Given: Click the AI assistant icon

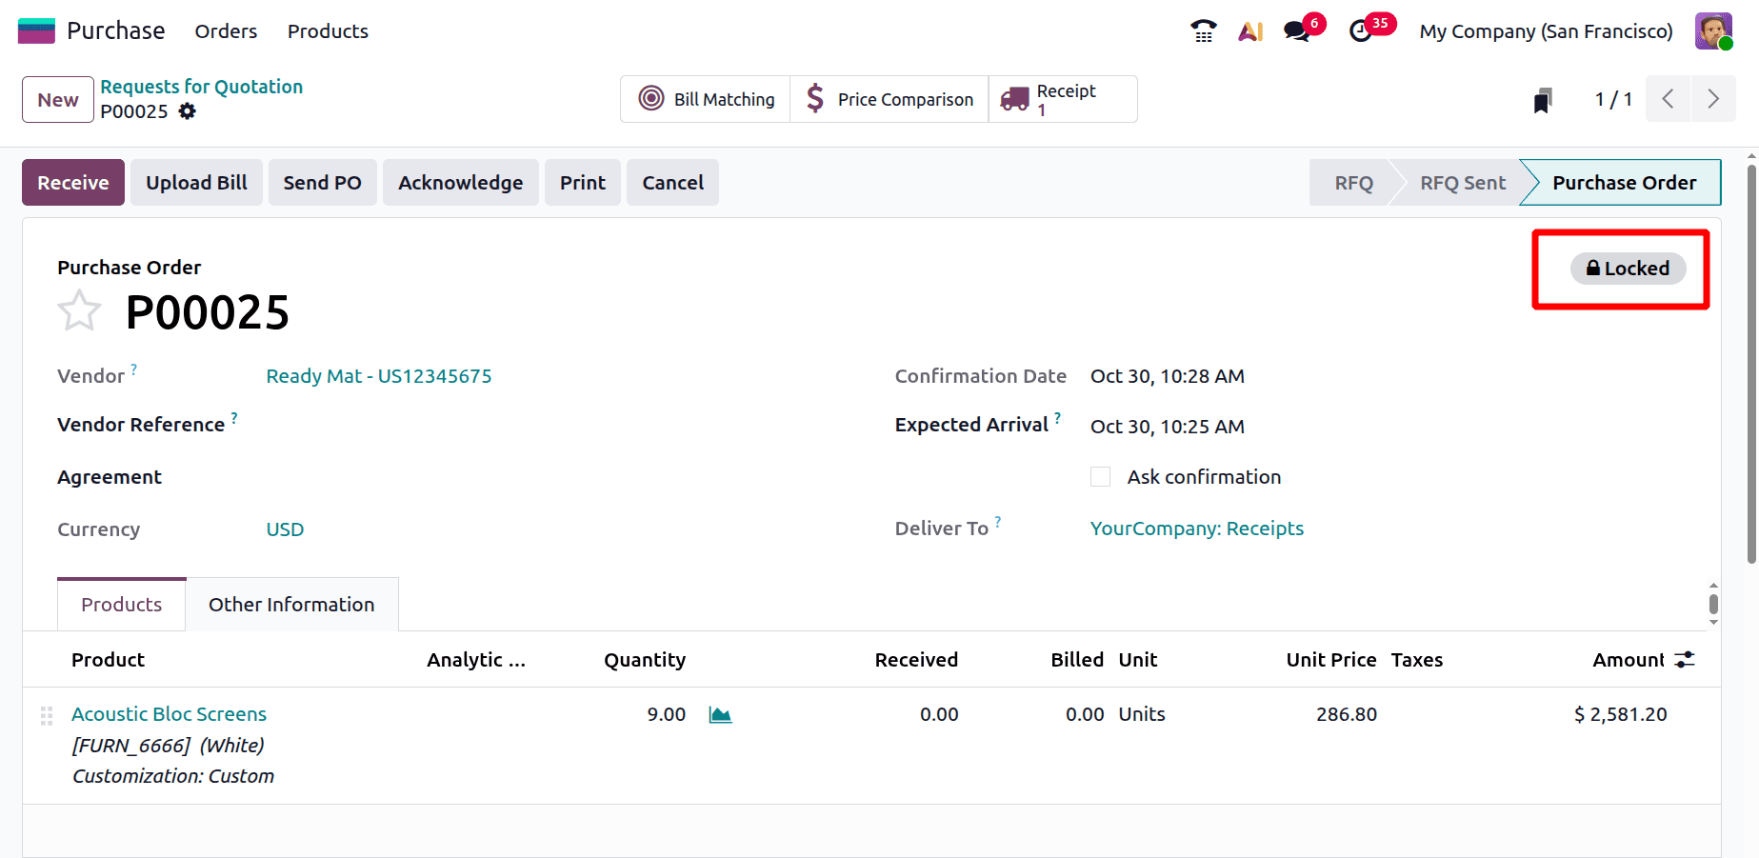Looking at the screenshot, I should tap(1249, 30).
